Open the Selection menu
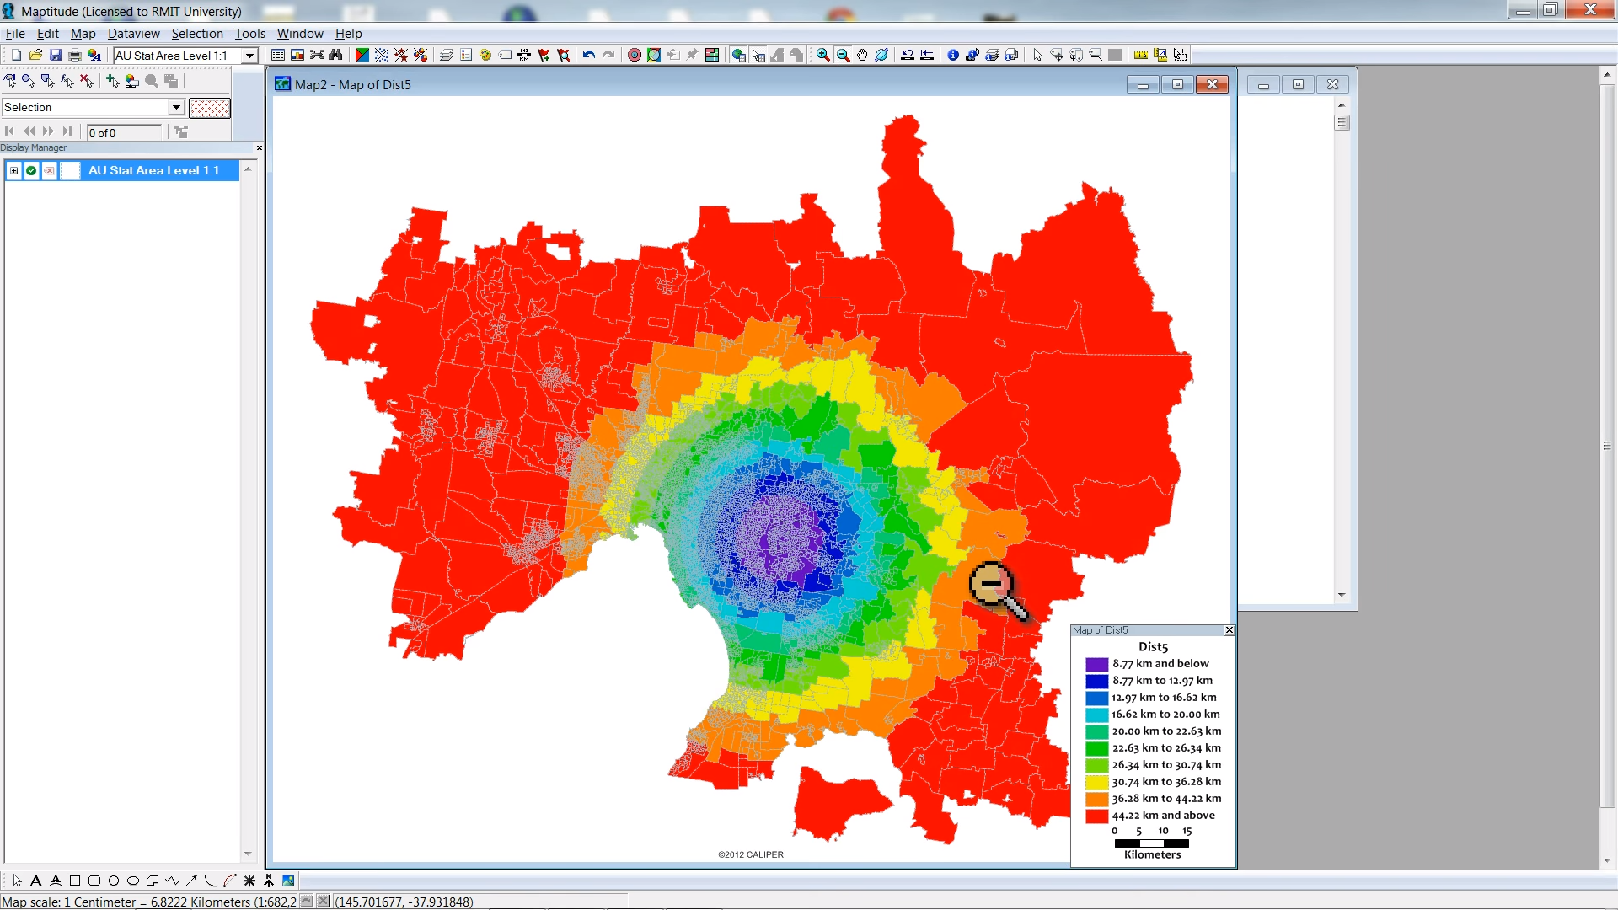Image resolution: width=1618 pixels, height=910 pixels. point(197,34)
